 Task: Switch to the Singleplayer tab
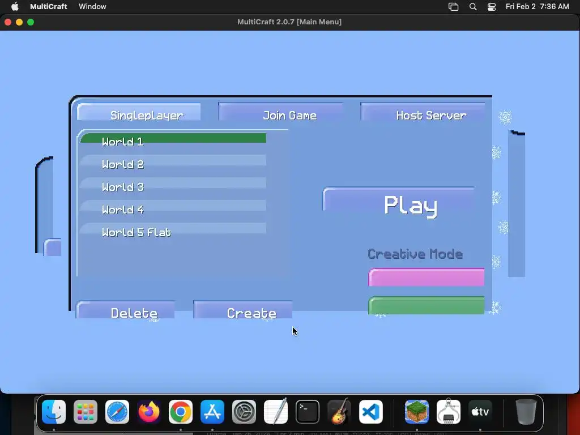click(x=139, y=113)
